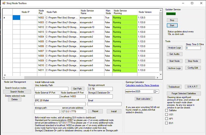206x135 pixels.
Task: Click horizontal scrollbar right arrow
Action: tap(157, 77)
